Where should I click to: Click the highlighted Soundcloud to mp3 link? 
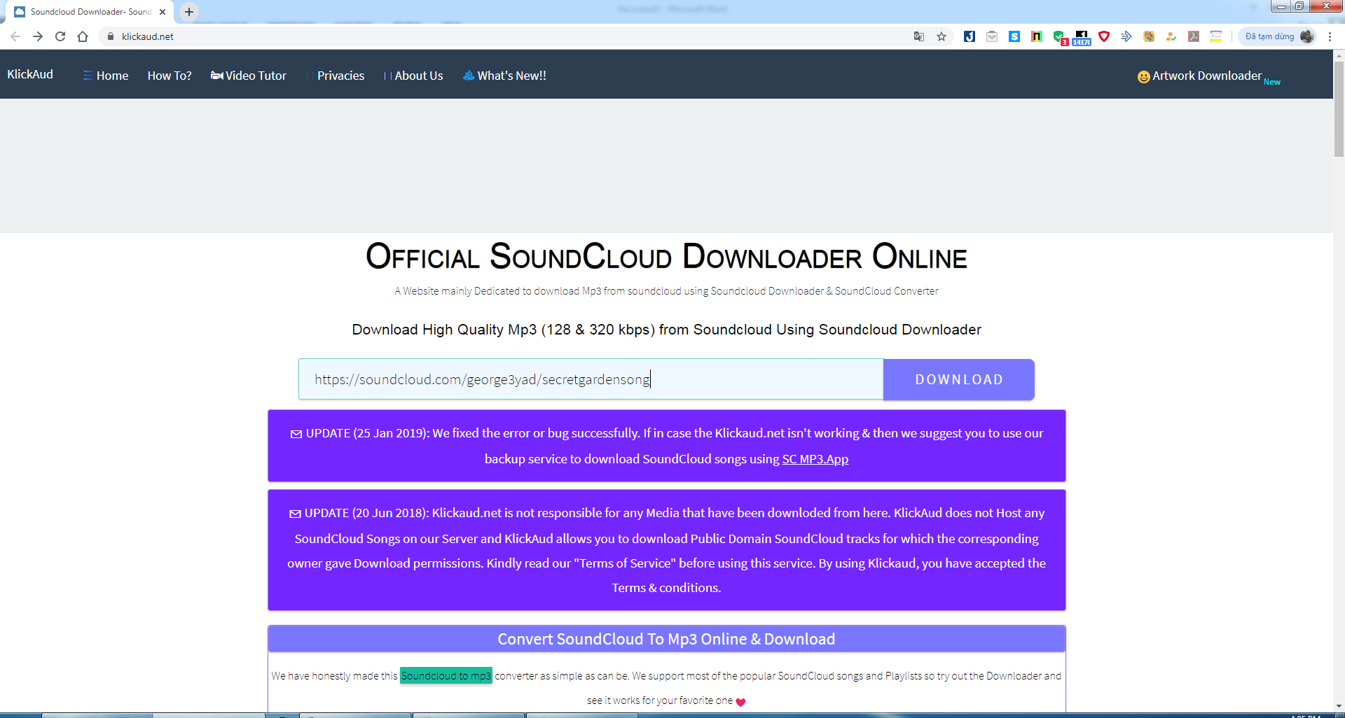tap(446, 676)
